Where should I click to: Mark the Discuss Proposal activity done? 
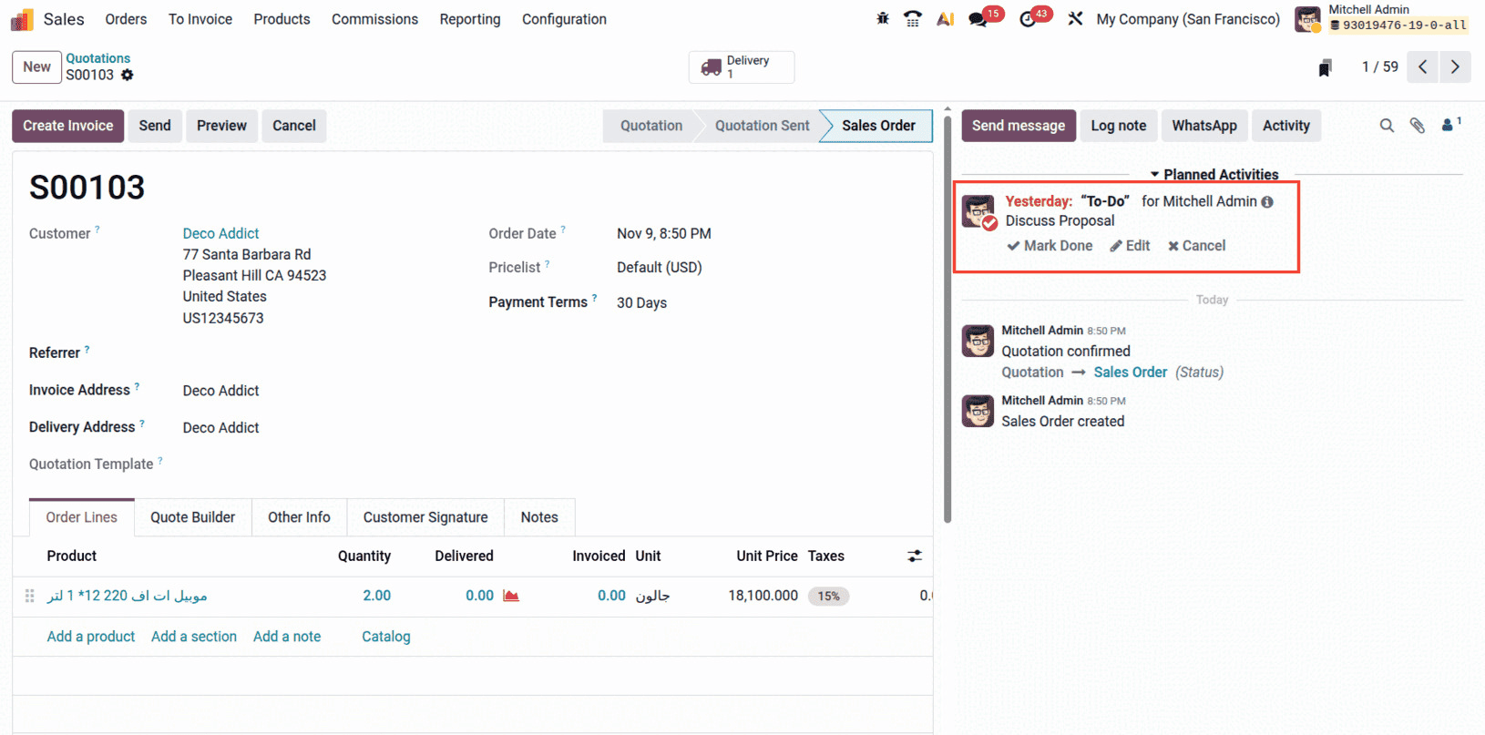pos(1050,246)
